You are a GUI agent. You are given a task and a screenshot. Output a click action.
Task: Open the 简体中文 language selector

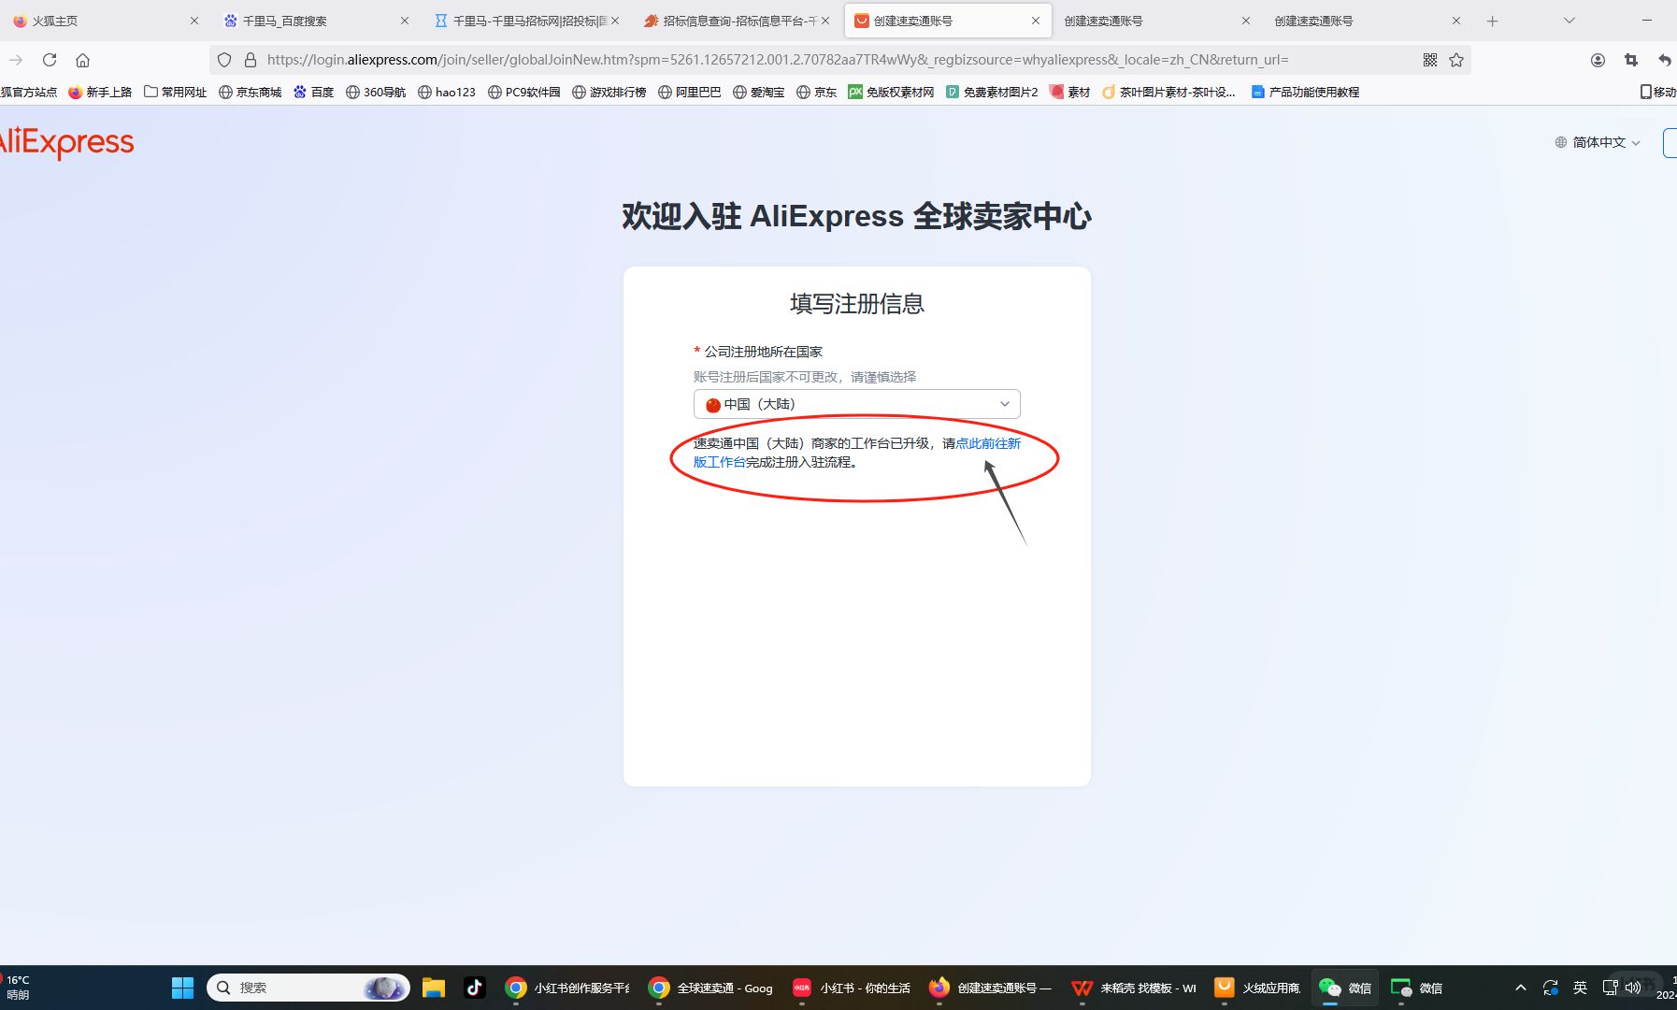click(1598, 142)
